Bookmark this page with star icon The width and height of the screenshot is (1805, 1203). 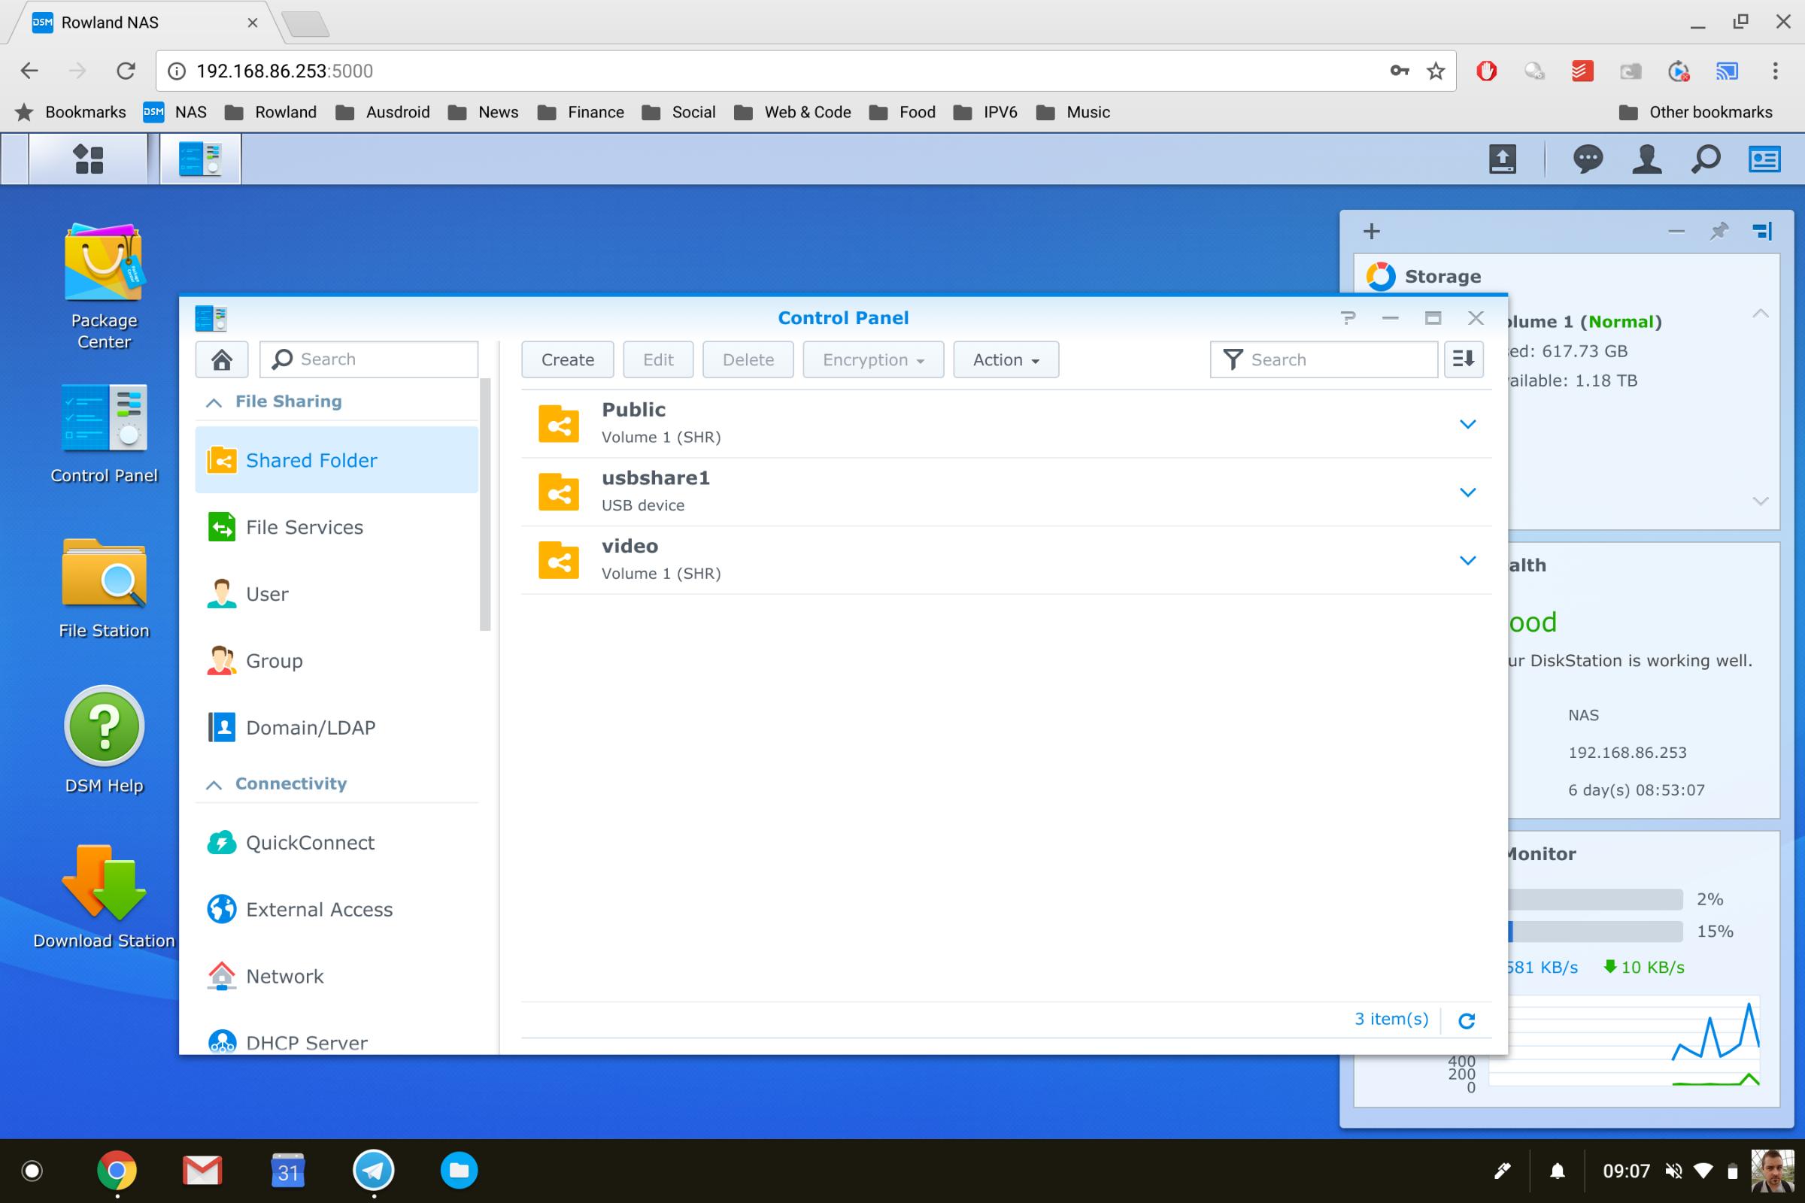[1435, 71]
